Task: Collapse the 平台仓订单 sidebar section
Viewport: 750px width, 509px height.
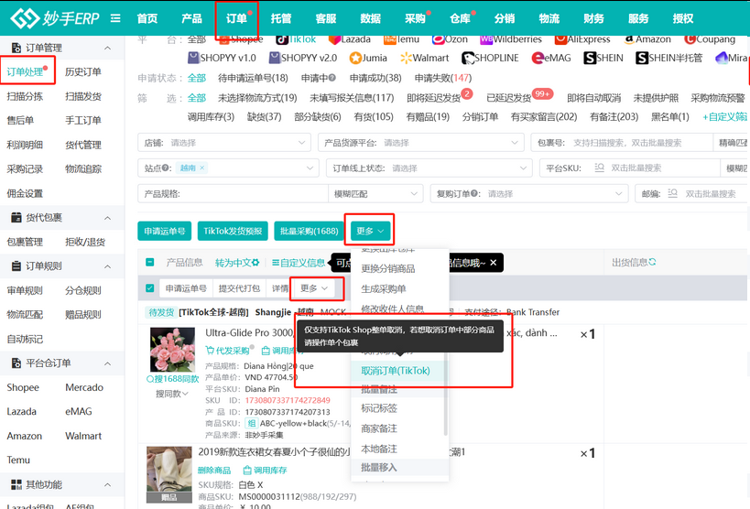Action: click(x=108, y=363)
